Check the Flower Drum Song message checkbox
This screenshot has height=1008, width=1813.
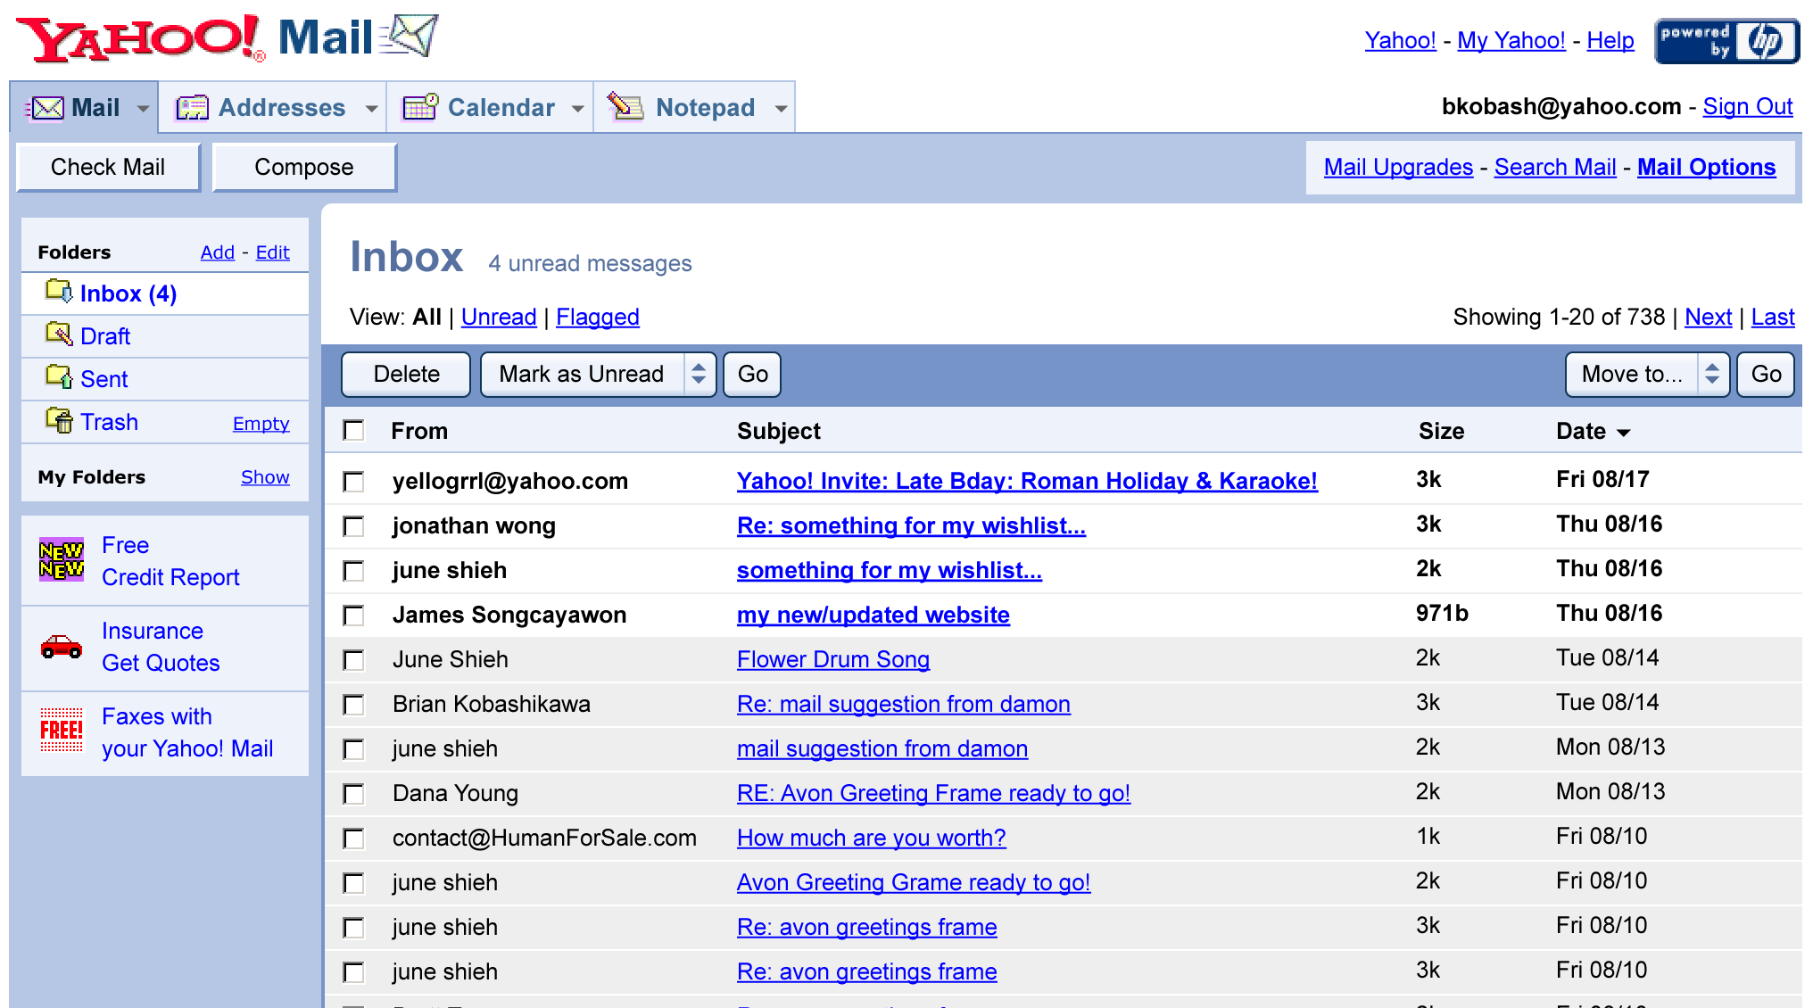pos(354,660)
